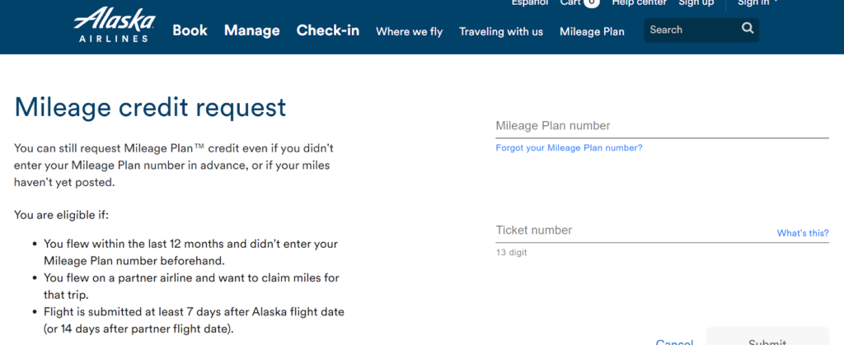This screenshot has height=345, width=844.
Task: Click the Alaska Airlines logo
Action: (115, 26)
